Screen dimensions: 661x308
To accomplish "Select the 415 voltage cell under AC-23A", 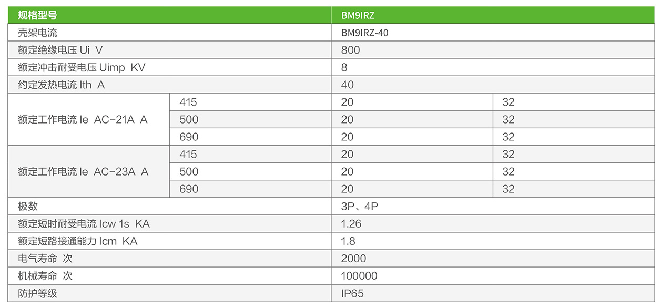I will click(x=188, y=154).
